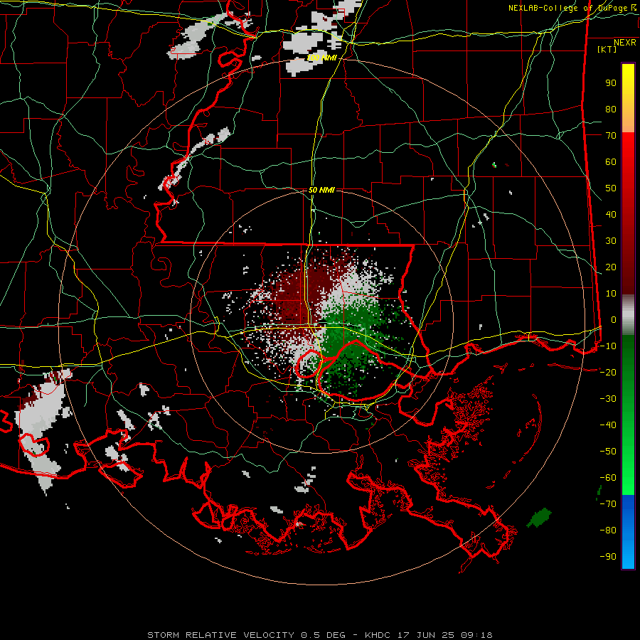Click the STORM RELATIVE VELOCITY caption text
640x640 pixels.
coord(220,635)
